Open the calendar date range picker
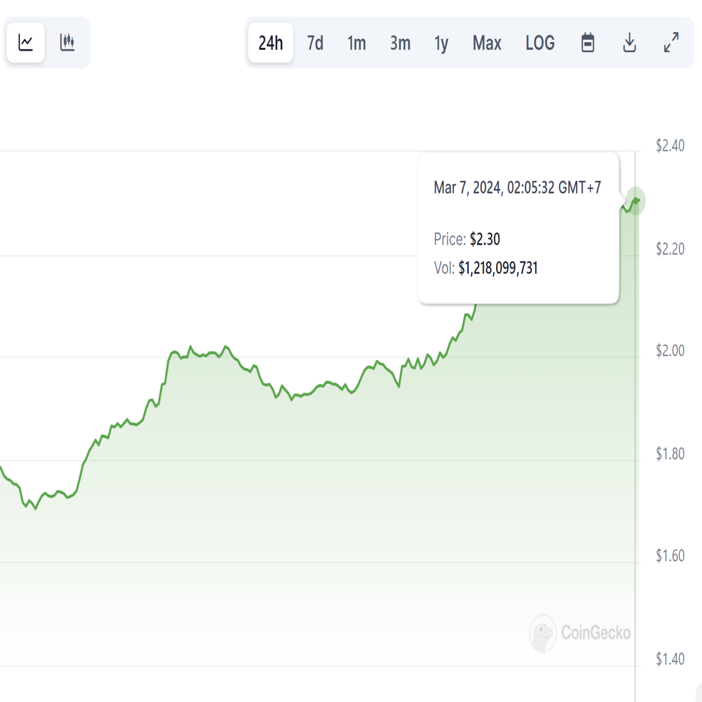Image resolution: width=702 pixels, height=702 pixels. pos(588,43)
